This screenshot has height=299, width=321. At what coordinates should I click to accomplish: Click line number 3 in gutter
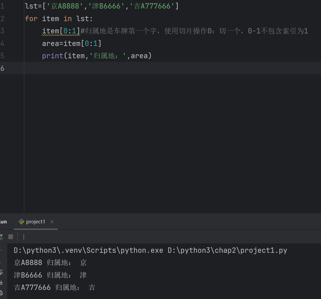coord(2,31)
